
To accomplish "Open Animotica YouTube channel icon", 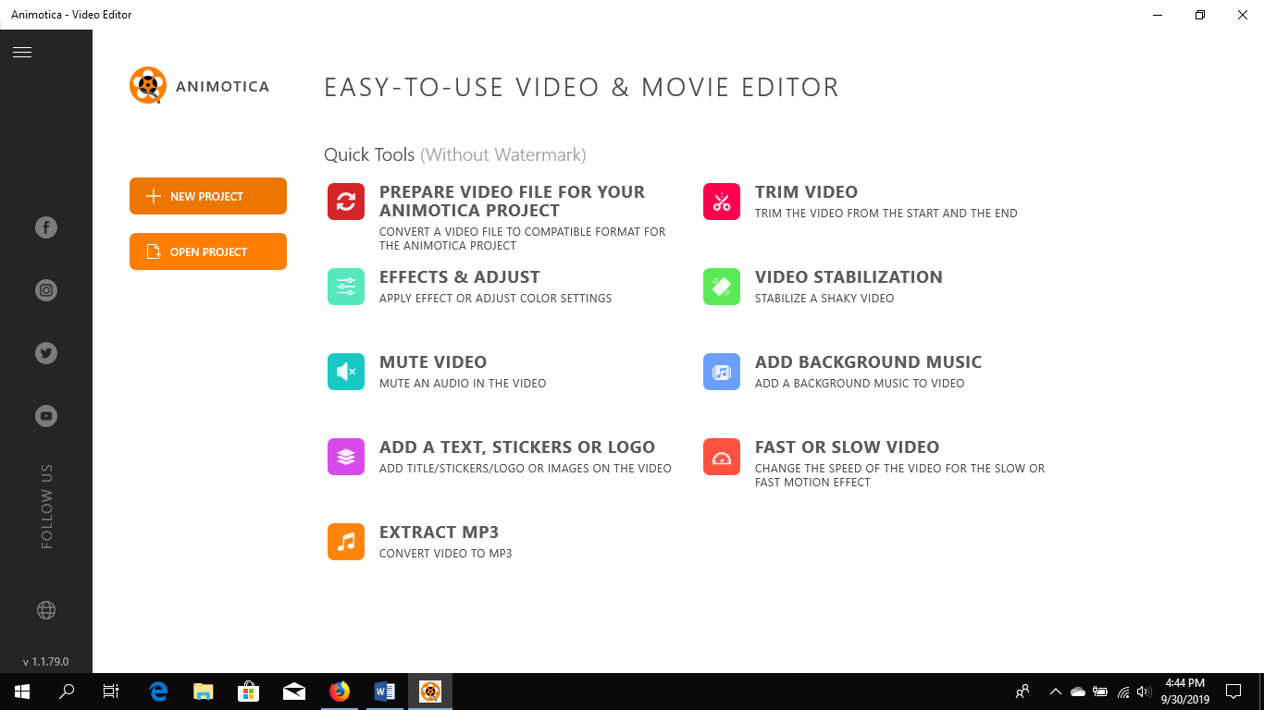I will tap(46, 416).
